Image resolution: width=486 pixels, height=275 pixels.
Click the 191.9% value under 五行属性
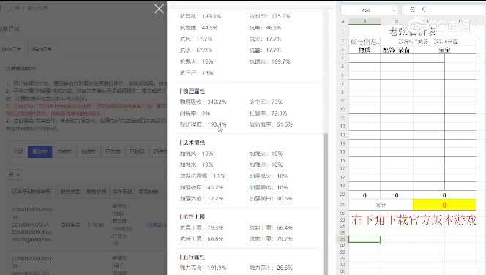pos(217,268)
